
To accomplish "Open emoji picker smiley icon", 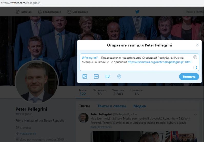I will pyautogui.click(x=195, y=57).
